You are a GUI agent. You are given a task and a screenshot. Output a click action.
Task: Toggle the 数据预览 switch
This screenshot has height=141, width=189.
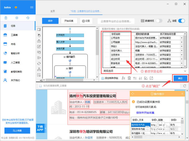pos(159,21)
